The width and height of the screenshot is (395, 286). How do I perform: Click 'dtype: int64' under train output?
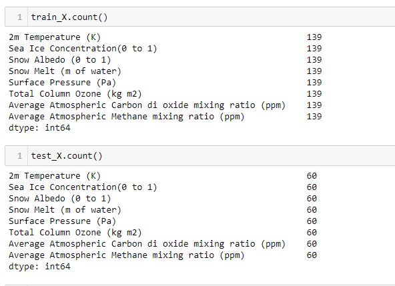coord(39,127)
